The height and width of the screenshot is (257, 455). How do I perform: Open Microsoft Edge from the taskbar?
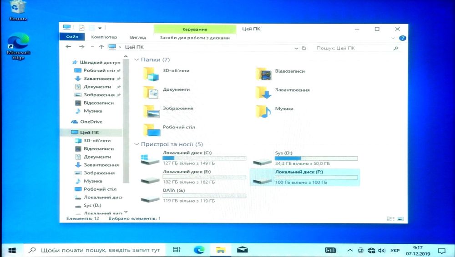(199, 249)
